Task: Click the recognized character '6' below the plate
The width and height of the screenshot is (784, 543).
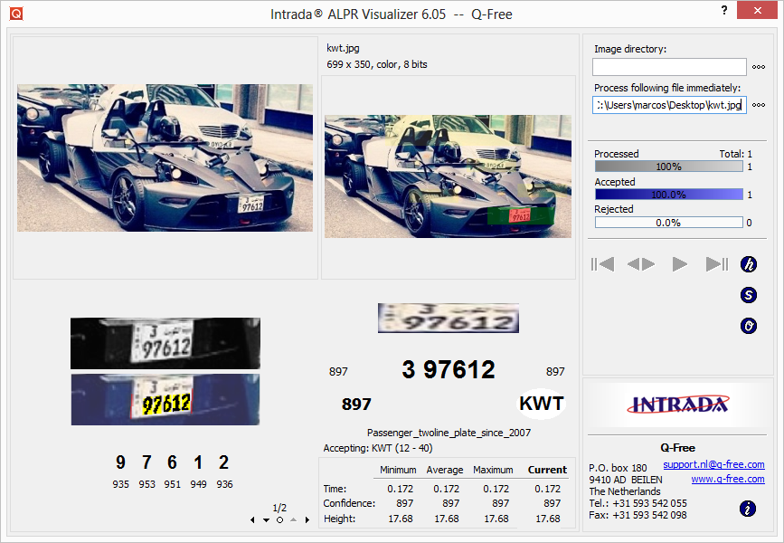Action: [172, 462]
